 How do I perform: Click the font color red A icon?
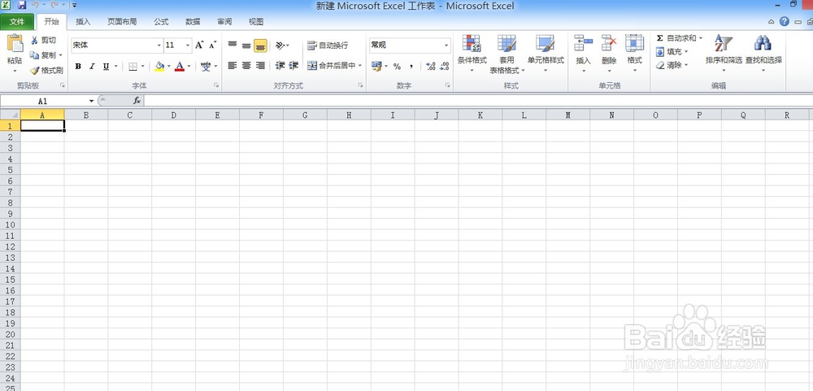[180, 67]
